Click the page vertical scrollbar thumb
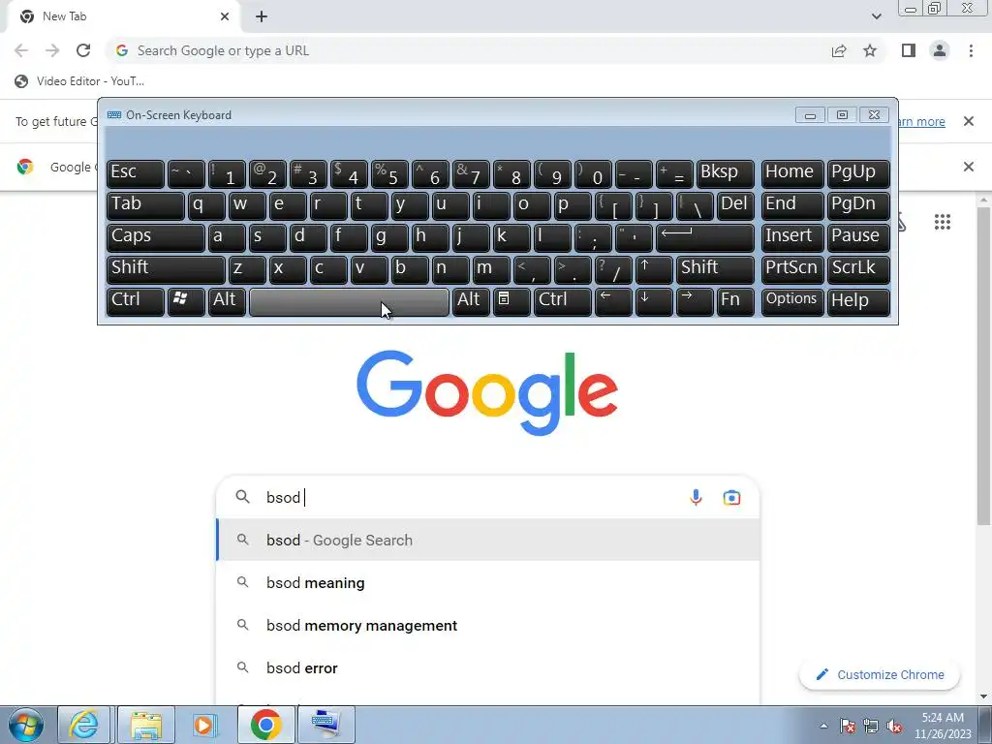The height and width of the screenshot is (744, 992). point(984,365)
